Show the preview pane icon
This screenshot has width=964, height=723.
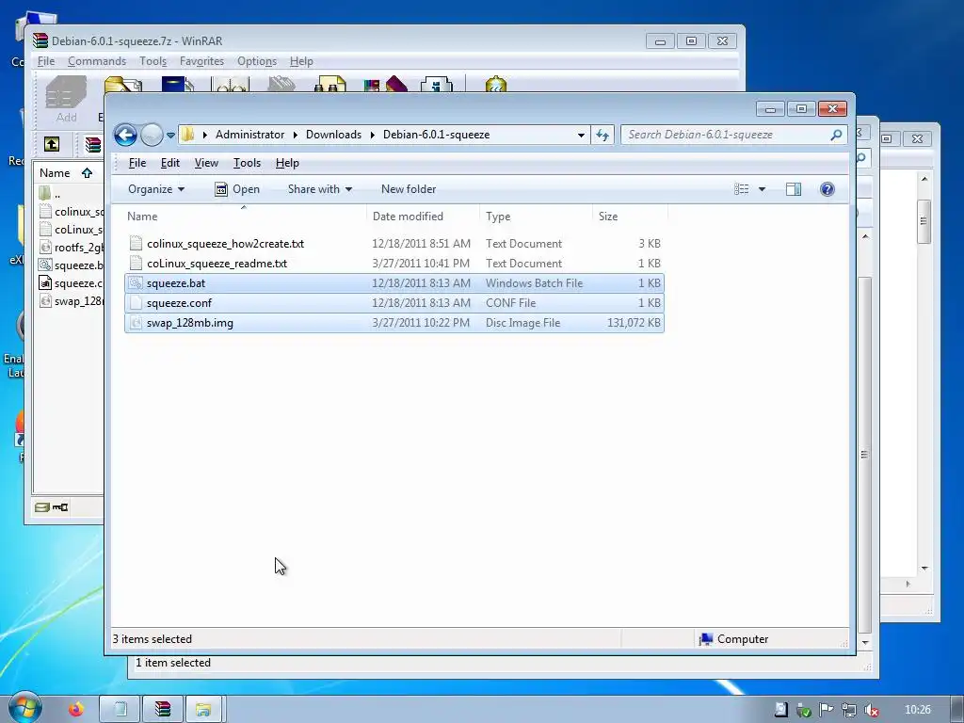coord(794,188)
